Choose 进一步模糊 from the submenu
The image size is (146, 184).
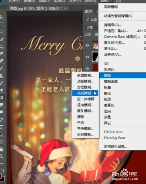click(85, 99)
